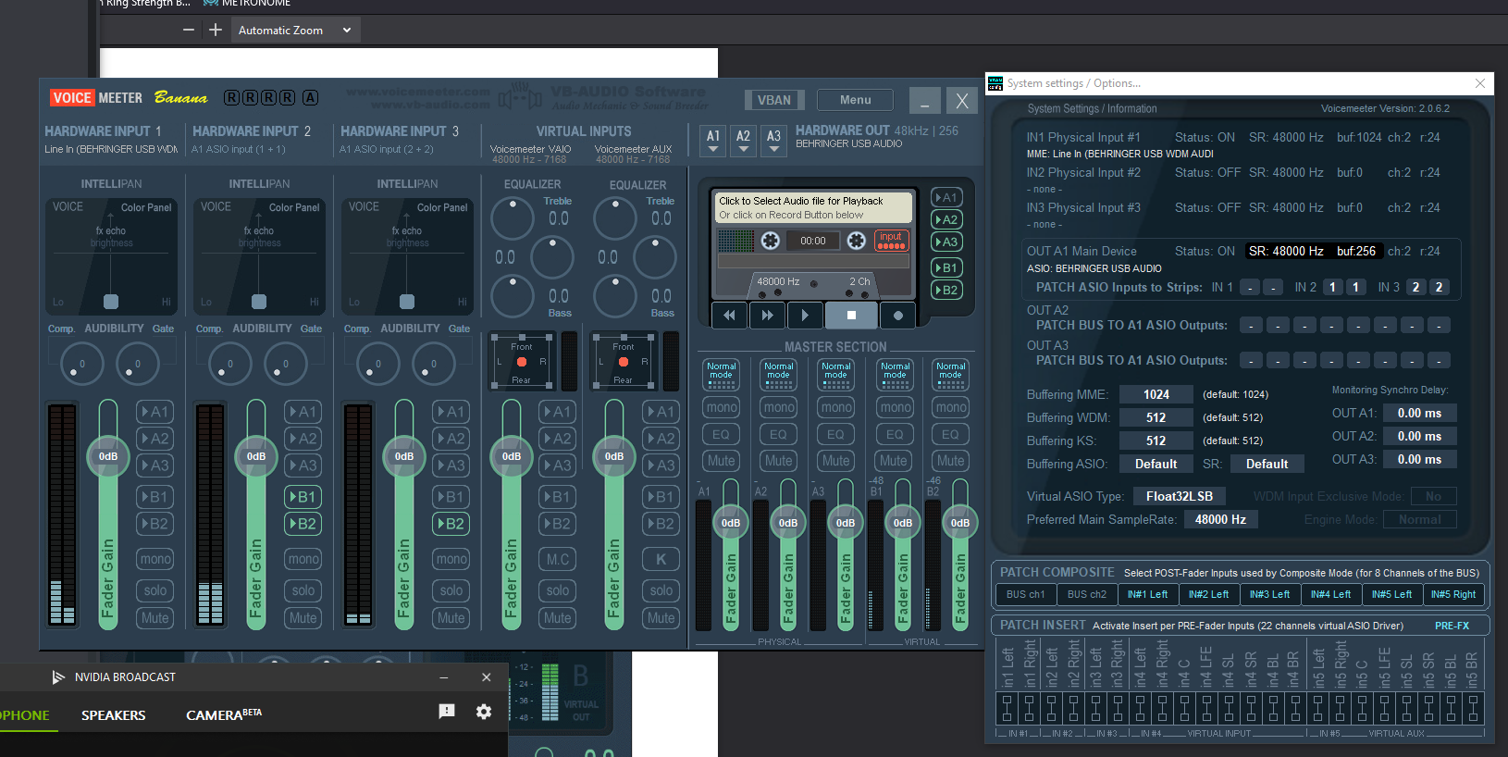Open the A3 hardware output device selector

tap(774, 140)
